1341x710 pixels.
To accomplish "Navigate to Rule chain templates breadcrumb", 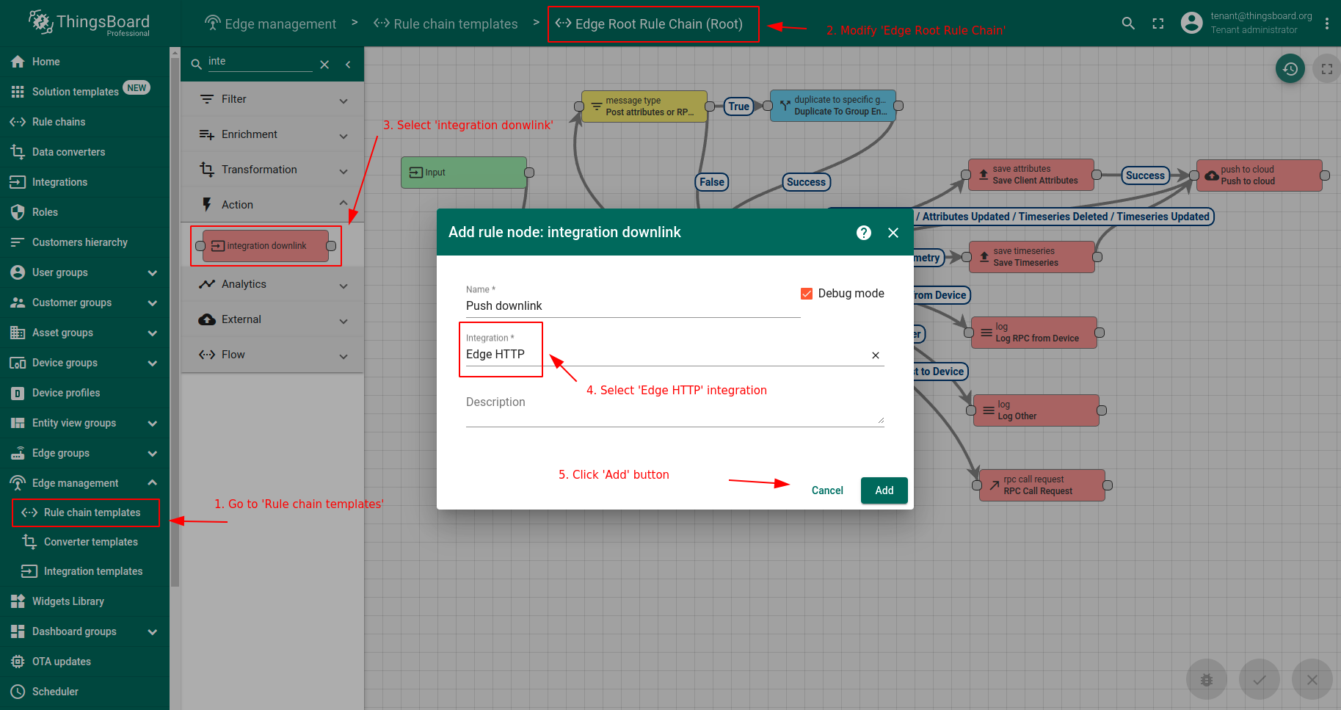I will (446, 23).
